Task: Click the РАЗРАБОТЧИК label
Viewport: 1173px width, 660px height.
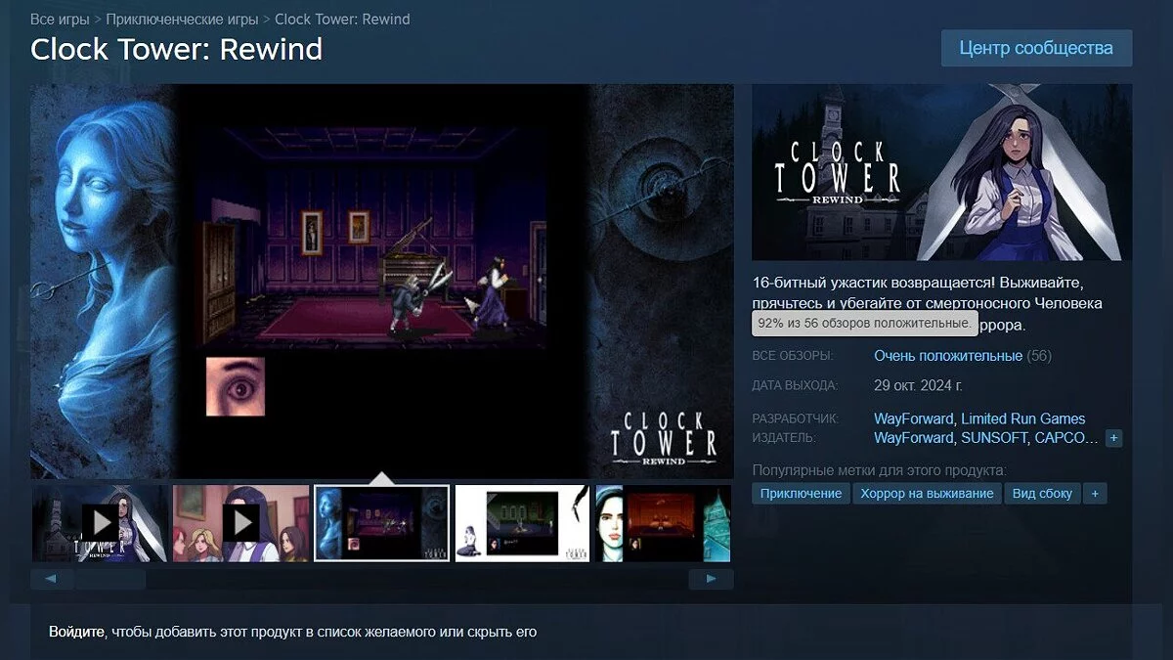Action: pyautogui.click(x=795, y=419)
